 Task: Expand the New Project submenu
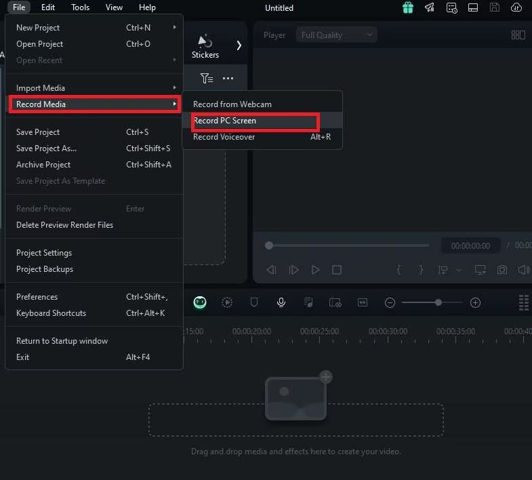point(175,27)
